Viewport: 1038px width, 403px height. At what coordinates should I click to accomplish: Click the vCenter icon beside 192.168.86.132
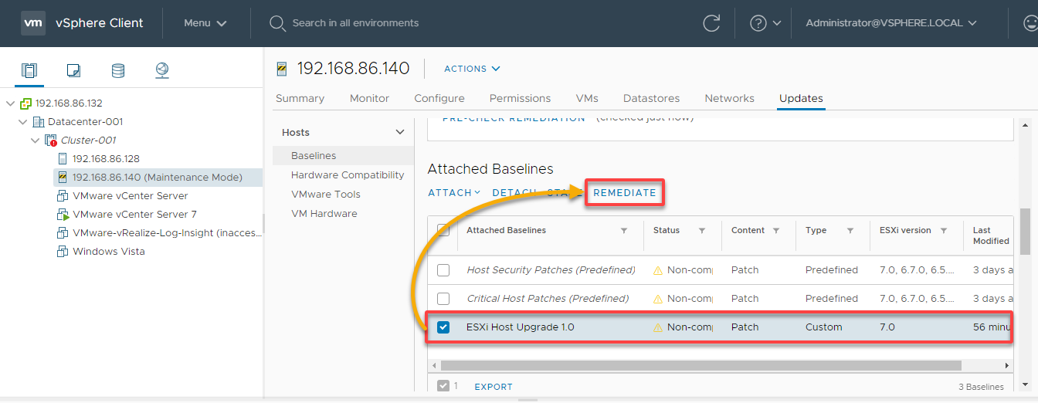coord(26,103)
